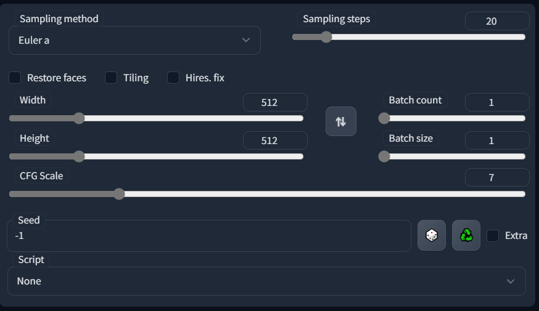Check the Extra seed options box

click(493, 235)
